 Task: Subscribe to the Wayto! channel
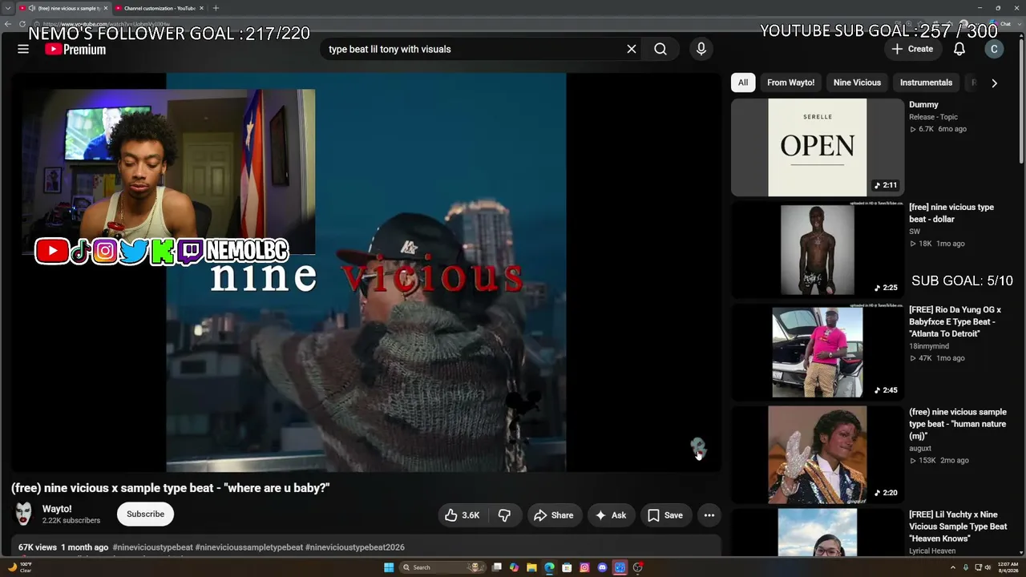tap(145, 514)
